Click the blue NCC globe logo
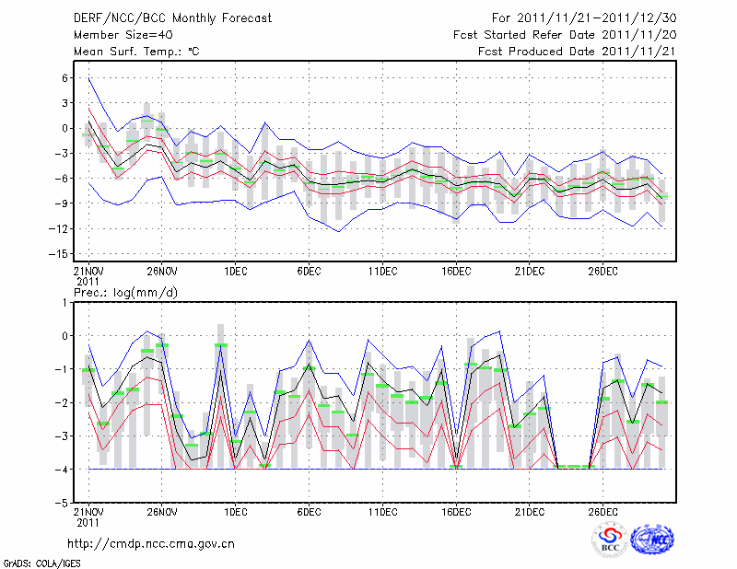The image size is (737, 569). (651, 540)
